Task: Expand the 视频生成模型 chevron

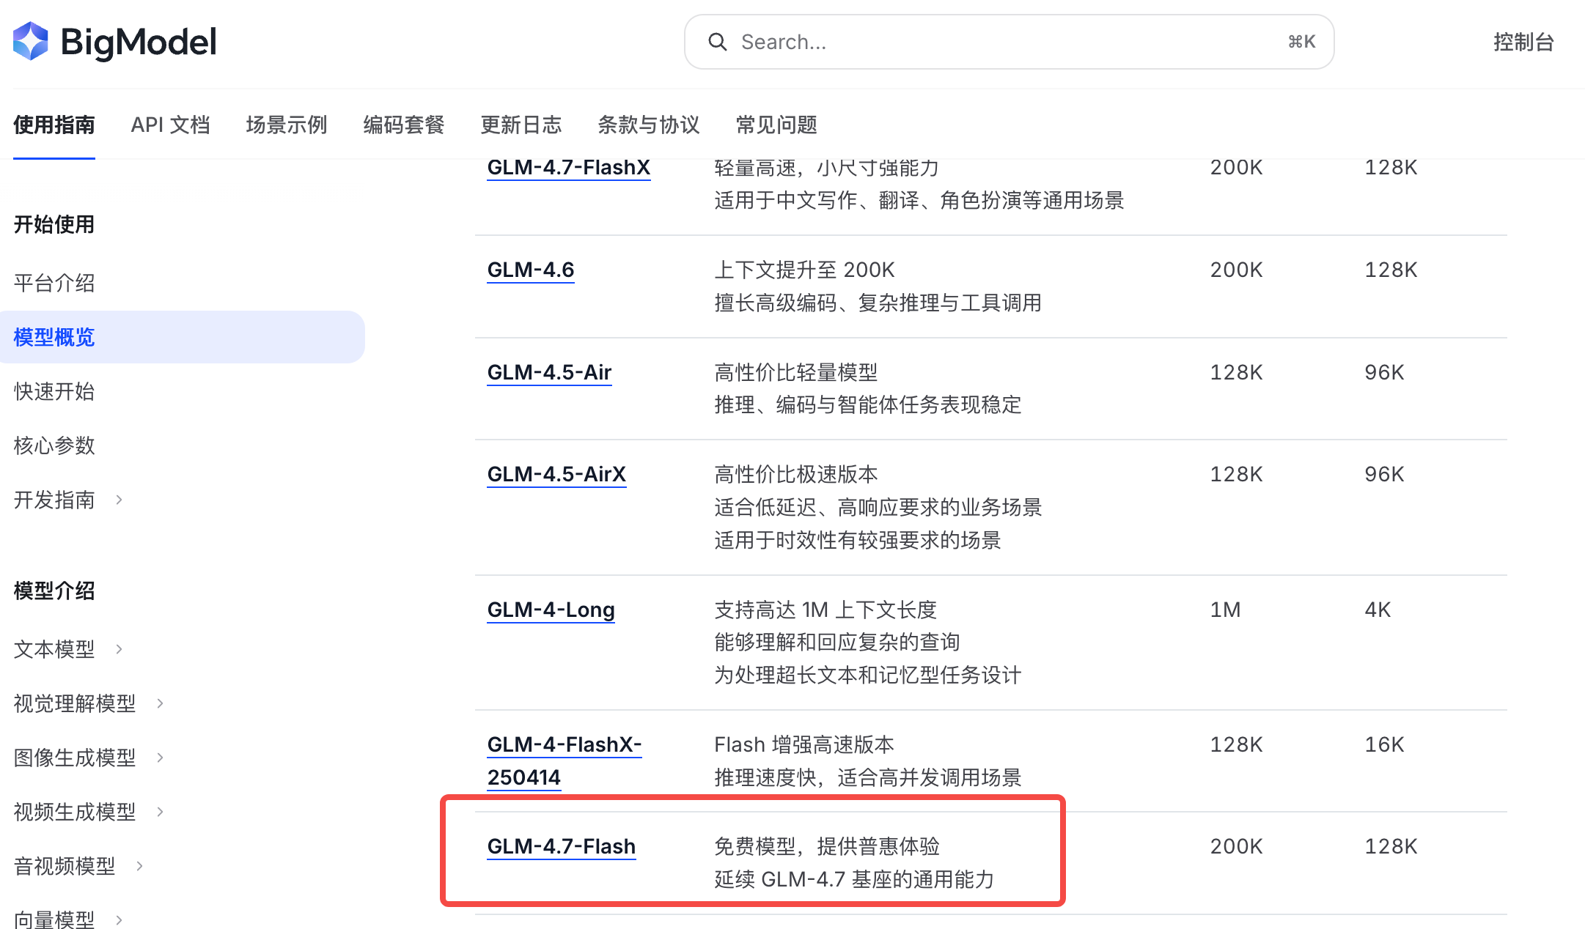Action: tap(161, 812)
